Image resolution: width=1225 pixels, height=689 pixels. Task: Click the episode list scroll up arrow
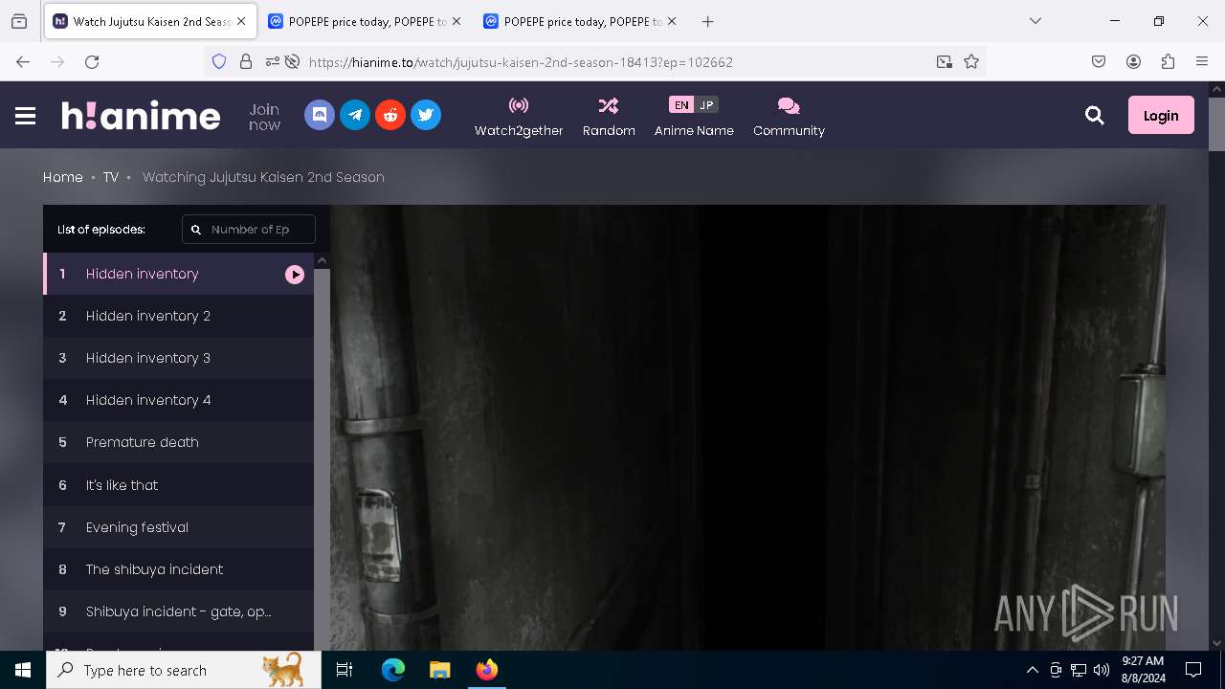coord(322,260)
